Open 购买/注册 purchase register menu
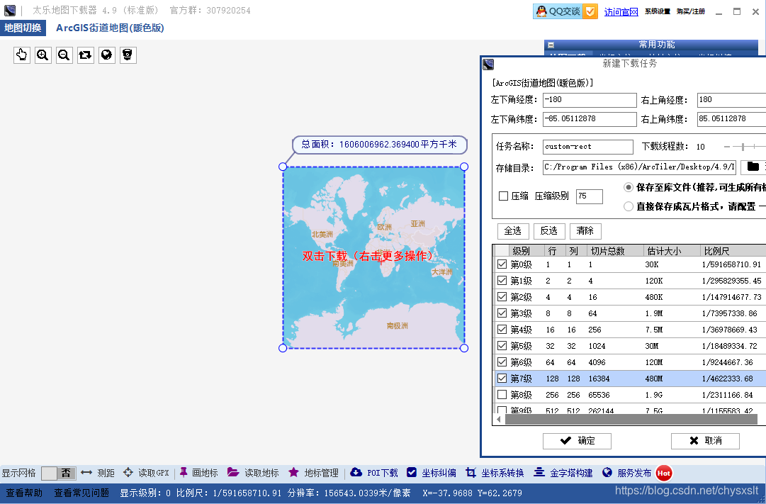 click(691, 11)
